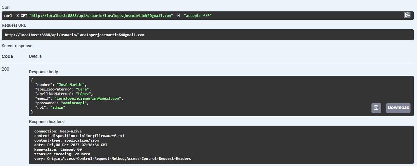Click the curl command text block
417x166 pixels.
click(x=107, y=16)
